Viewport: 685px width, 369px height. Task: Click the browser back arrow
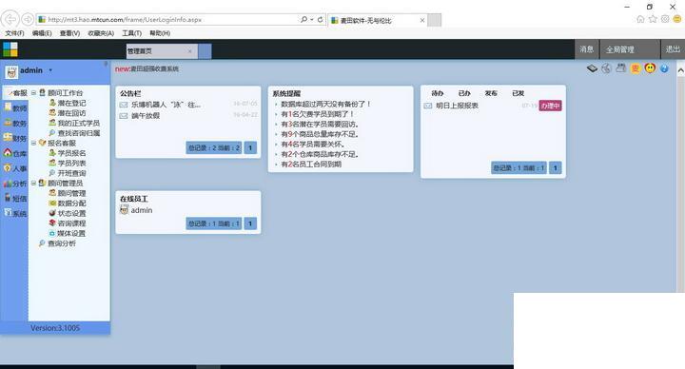pos(10,19)
